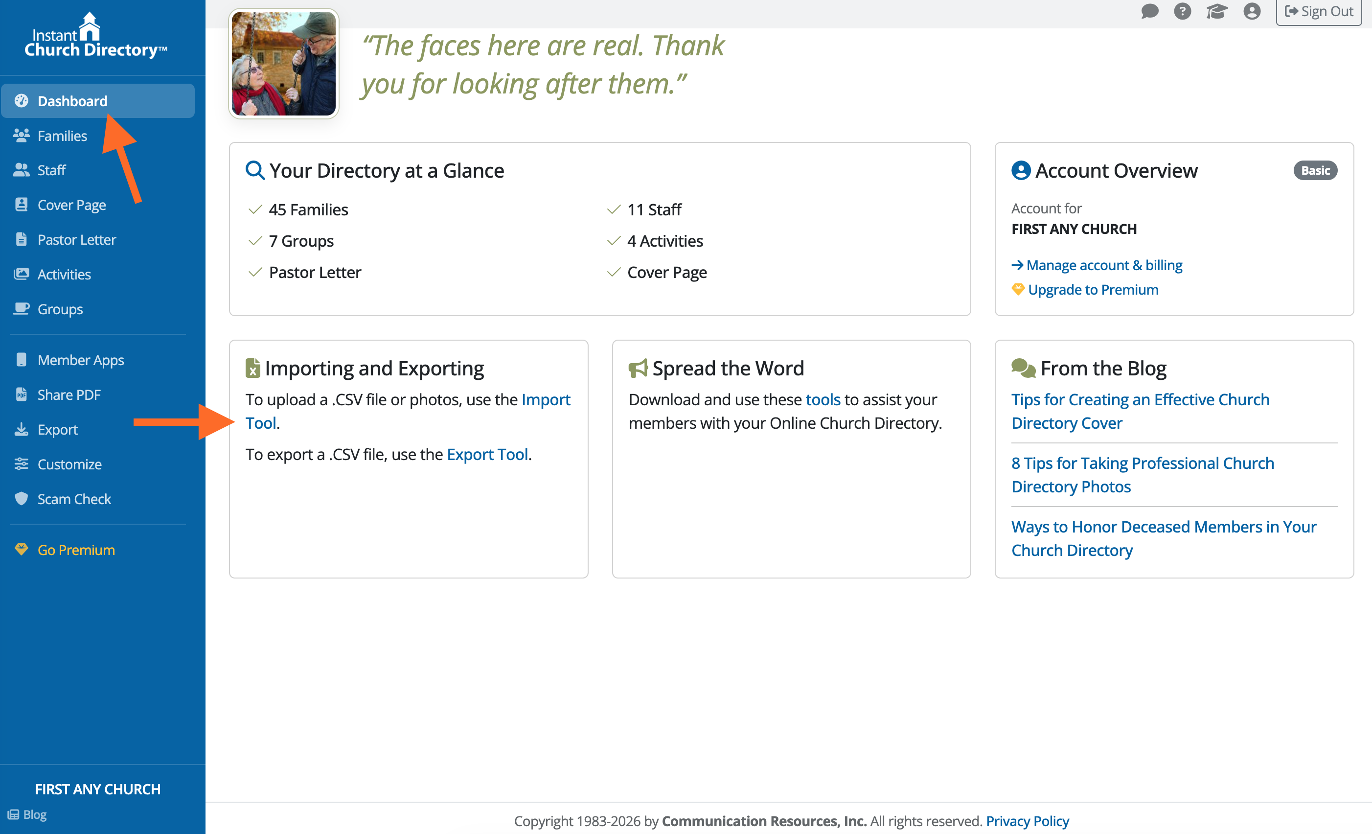This screenshot has height=834, width=1372.
Task: Click the Export download icon in sidebar
Action: tap(21, 429)
